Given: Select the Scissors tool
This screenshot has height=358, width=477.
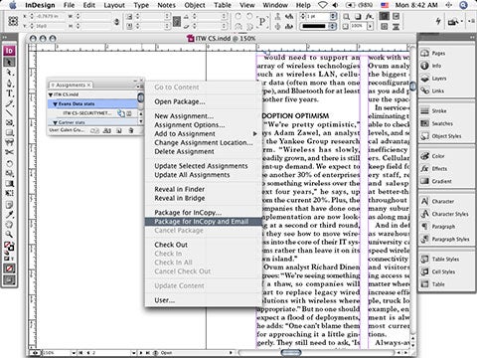Looking at the screenshot, I should click(9, 152).
